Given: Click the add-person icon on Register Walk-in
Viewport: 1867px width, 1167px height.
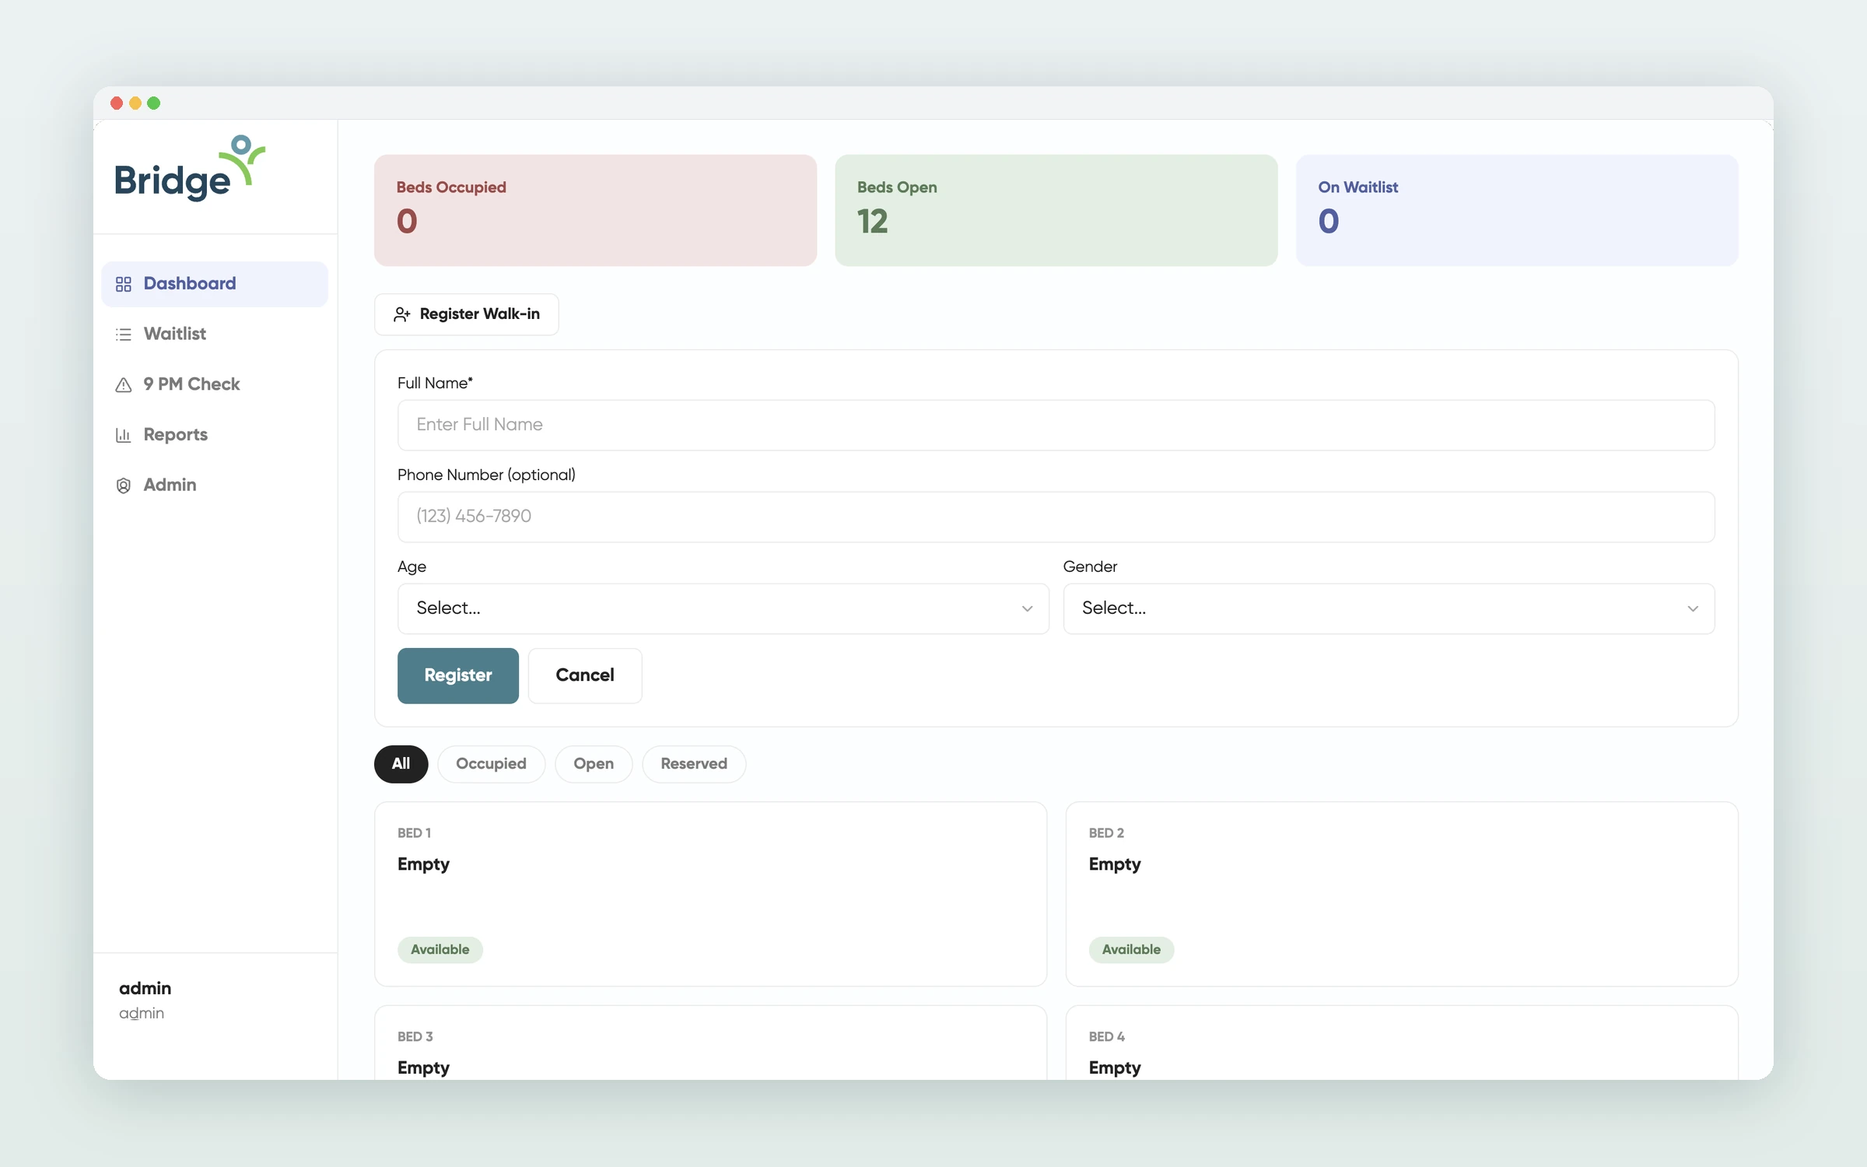Looking at the screenshot, I should [x=402, y=314].
